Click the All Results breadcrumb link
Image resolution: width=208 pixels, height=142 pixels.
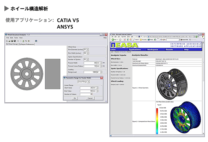[x=123, y=52]
